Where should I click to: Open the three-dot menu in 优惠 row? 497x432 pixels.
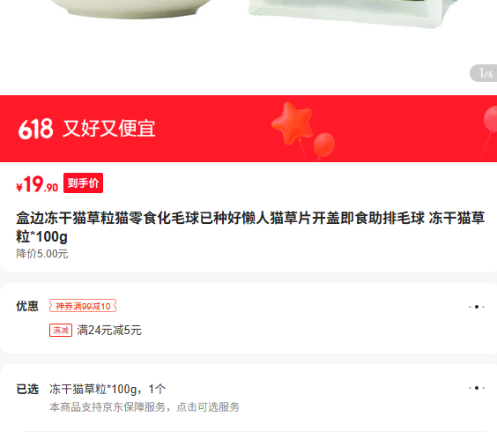tap(477, 307)
